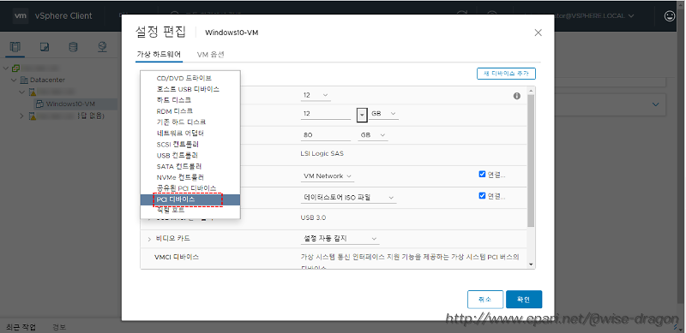This screenshot has height=333, width=686.
Task: Open the VMs and Templates inventory icon
Action: (x=45, y=47)
